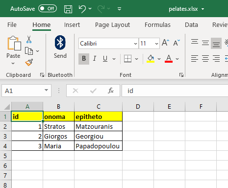Open the Formulas tab
Viewport: 228px width, 188px height.
(157, 25)
